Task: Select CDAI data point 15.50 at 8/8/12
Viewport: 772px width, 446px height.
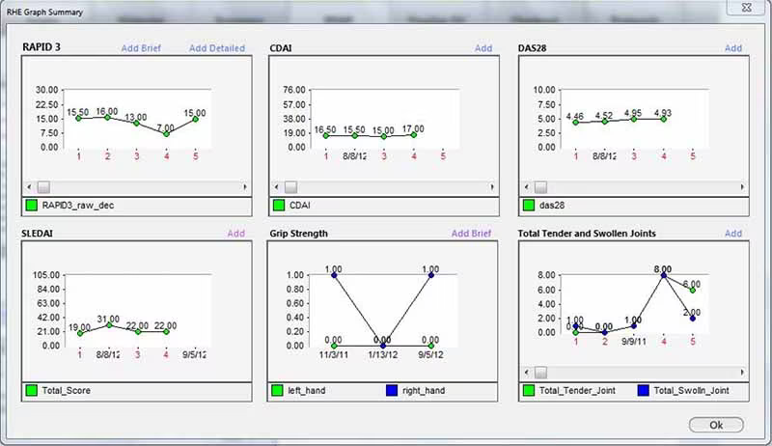Action: [x=354, y=136]
